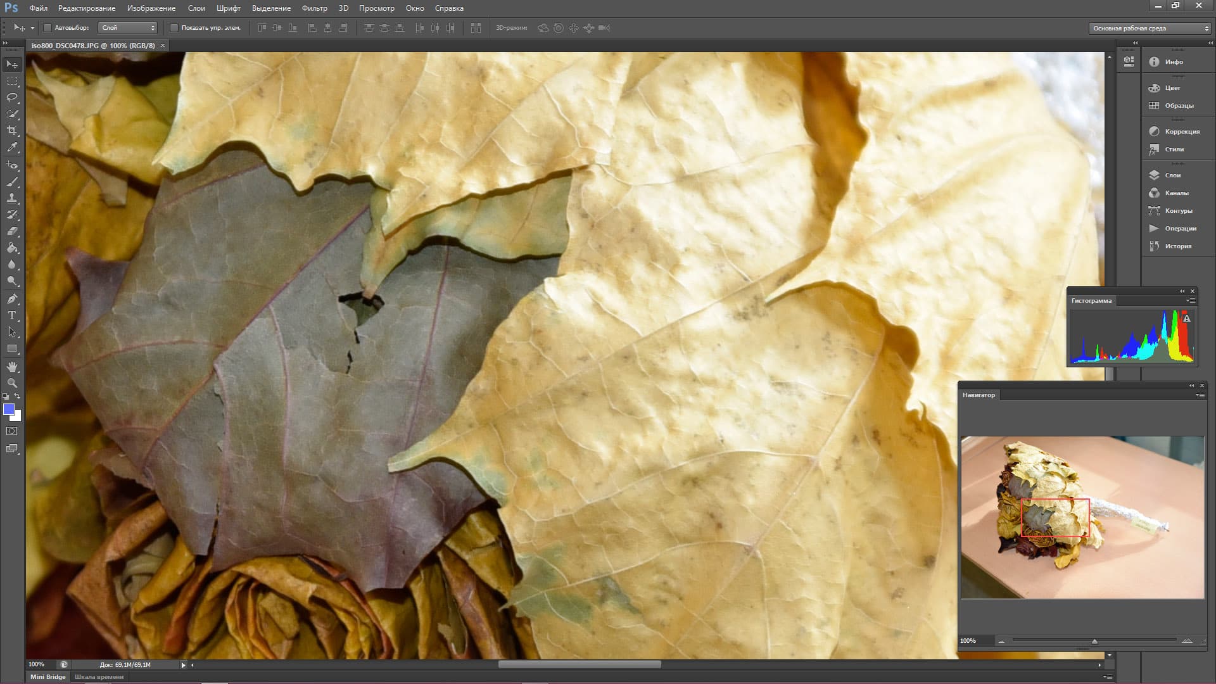Check Показать упр. элем. option
Viewport: 1216px width, 684px height.
pyautogui.click(x=174, y=28)
